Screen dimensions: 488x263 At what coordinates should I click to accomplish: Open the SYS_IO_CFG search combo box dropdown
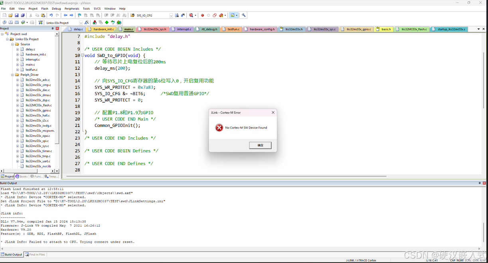tap(171, 16)
